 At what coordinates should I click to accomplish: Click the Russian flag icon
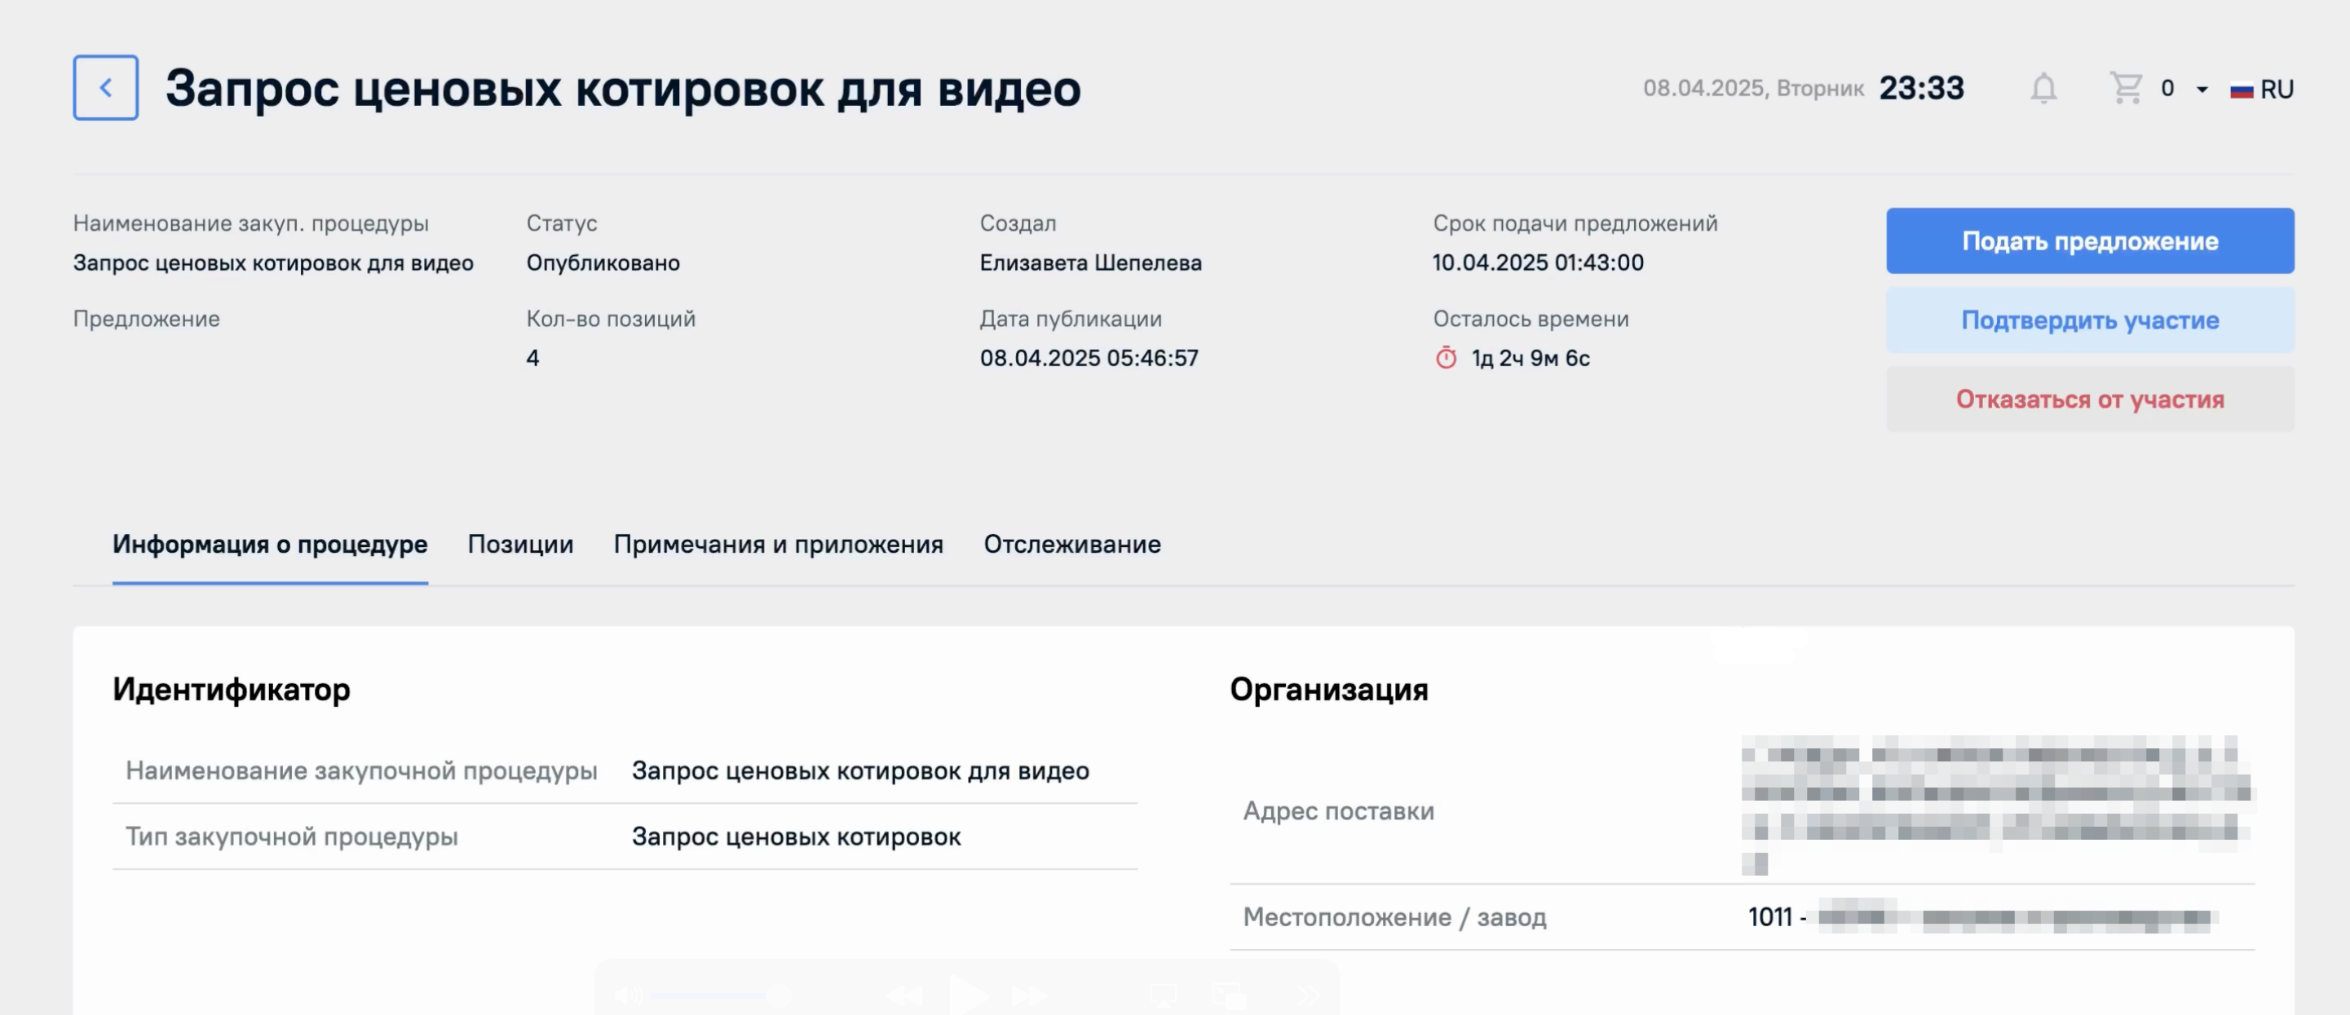(x=2242, y=90)
